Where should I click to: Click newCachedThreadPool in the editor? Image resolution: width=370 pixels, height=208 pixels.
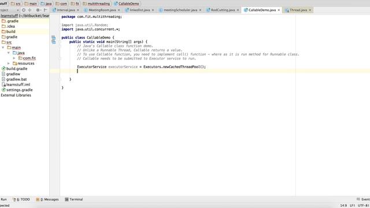(181, 67)
